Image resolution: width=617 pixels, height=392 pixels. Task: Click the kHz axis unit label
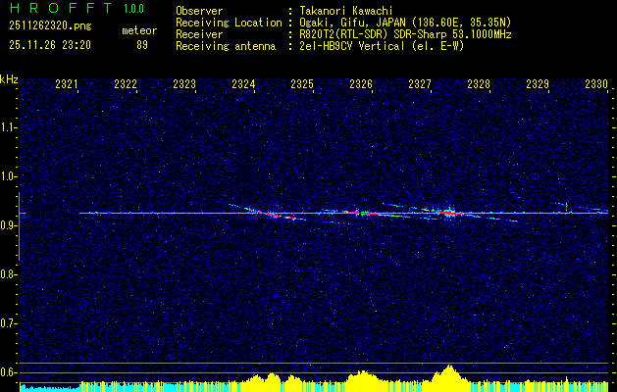(9, 79)
